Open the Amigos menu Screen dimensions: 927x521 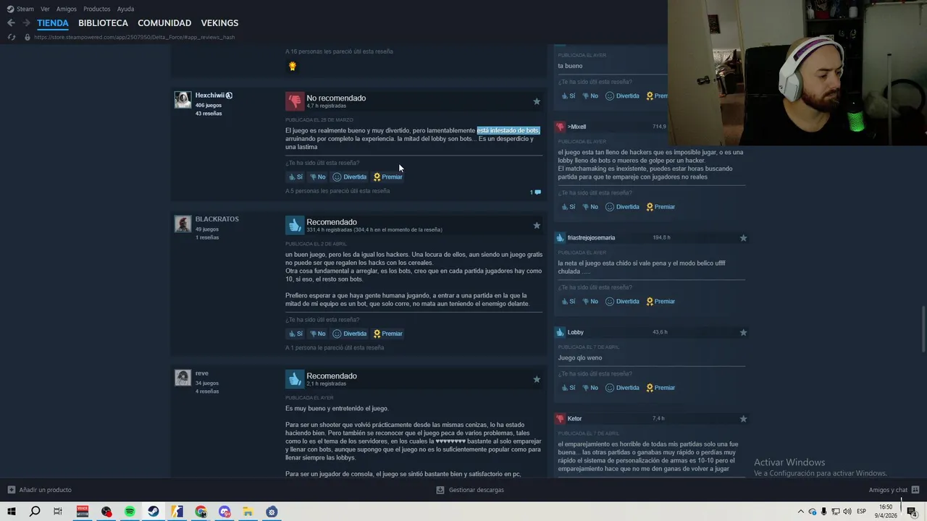point(67,9)
